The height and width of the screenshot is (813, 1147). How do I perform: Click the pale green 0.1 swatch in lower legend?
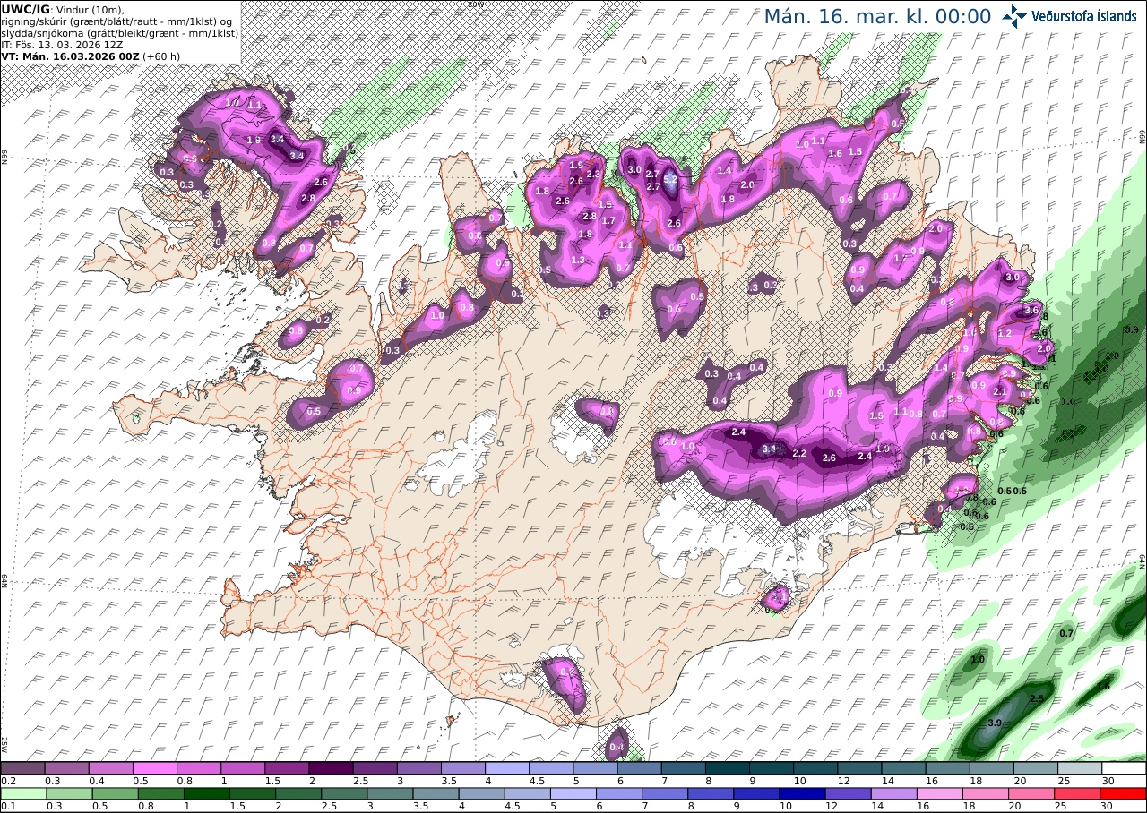pyautogui.click(x=23, y=793)
